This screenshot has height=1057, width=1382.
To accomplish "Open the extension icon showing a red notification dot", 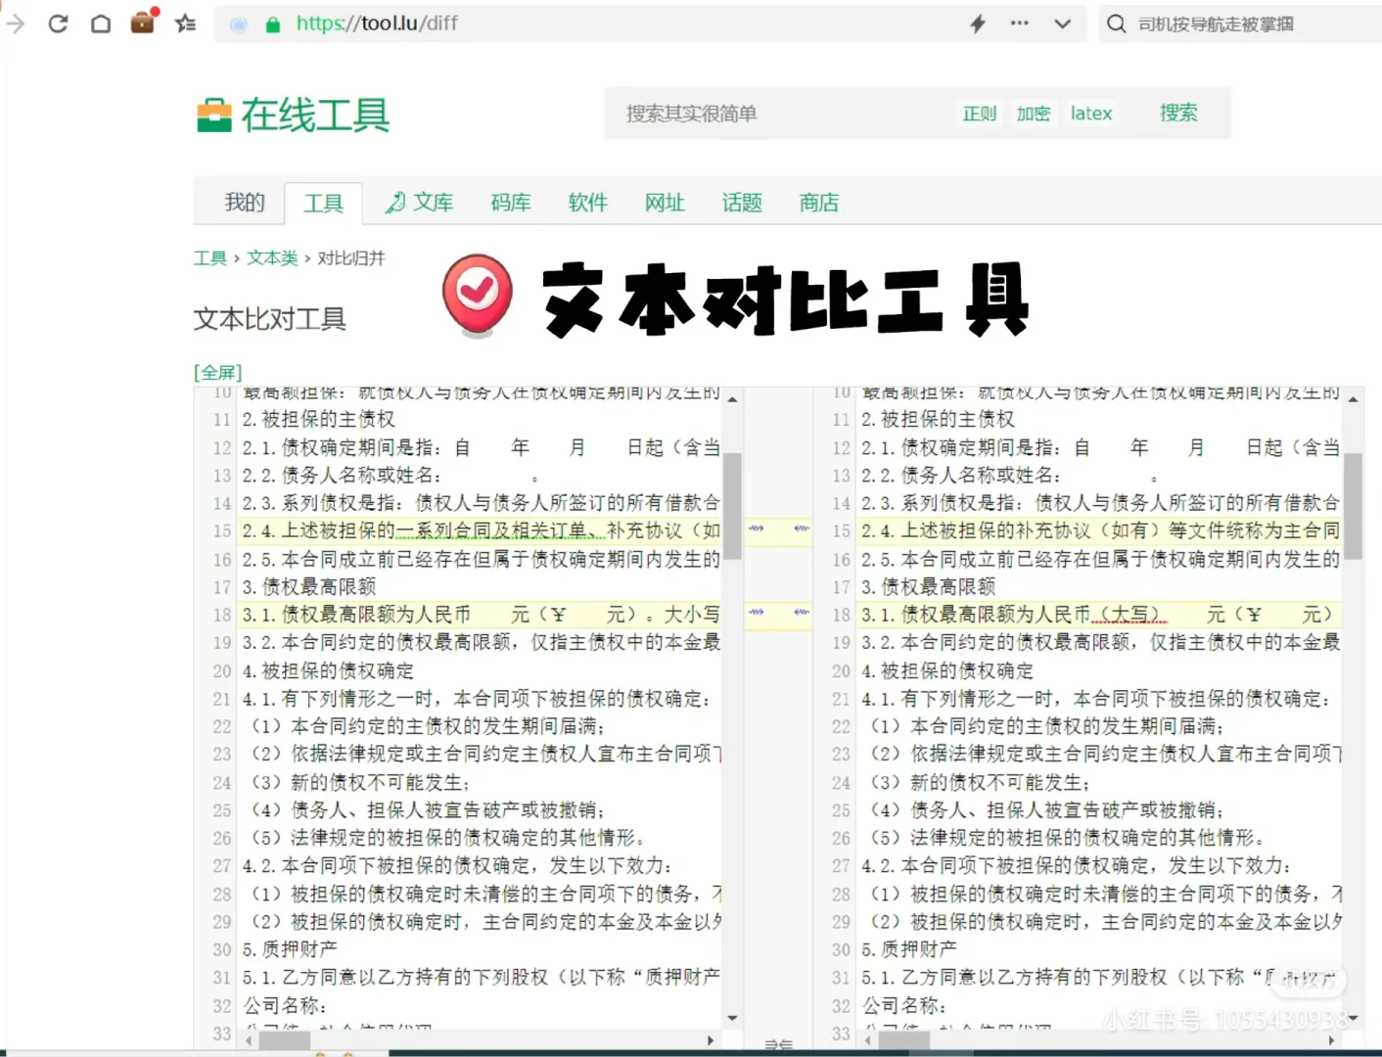I will click(x=142, y=23).
